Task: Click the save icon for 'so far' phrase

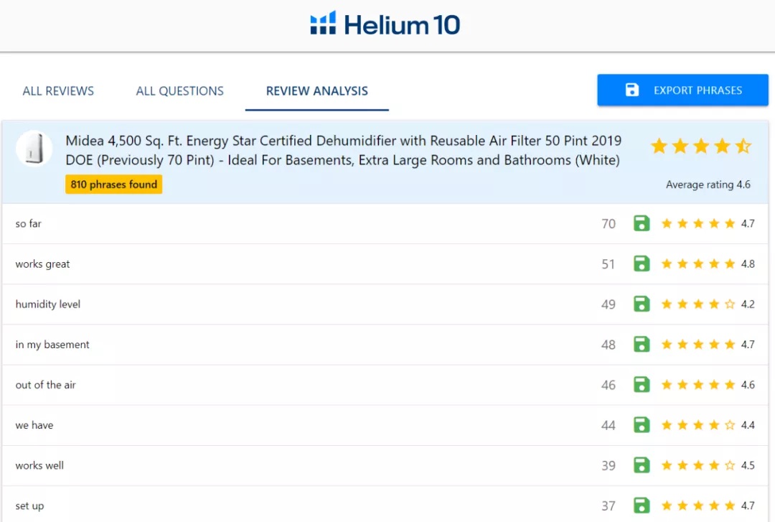Action: point(642,223)
